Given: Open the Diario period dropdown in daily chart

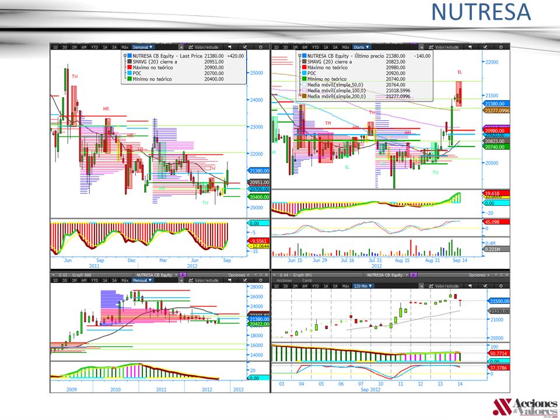Looking at the screenshot, I should (362, 47).
